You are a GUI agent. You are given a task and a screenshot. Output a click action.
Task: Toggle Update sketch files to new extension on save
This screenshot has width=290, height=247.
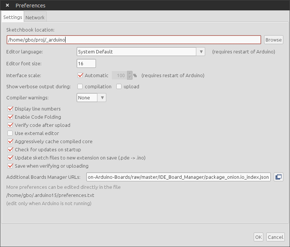pos(10,158)
